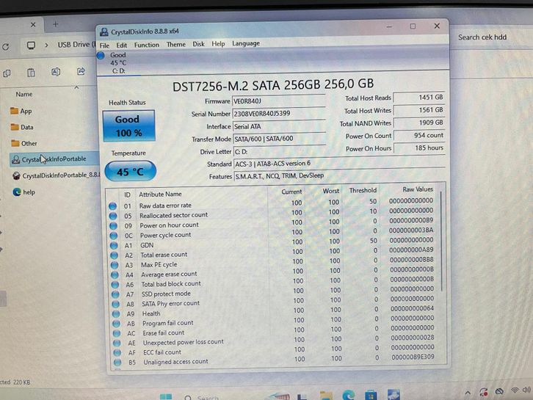Click USB Drive in the Explorer breadcrumb
The width and height of the screenshot is (533, 400).
tap(75, 45)
